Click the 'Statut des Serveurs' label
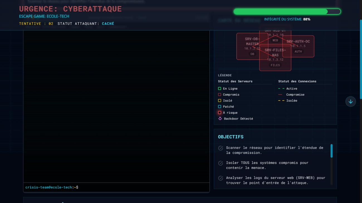 point(235,81)
